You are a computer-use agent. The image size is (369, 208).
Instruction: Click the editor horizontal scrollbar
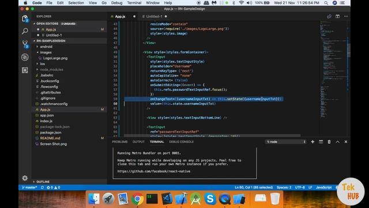point(212,136)
